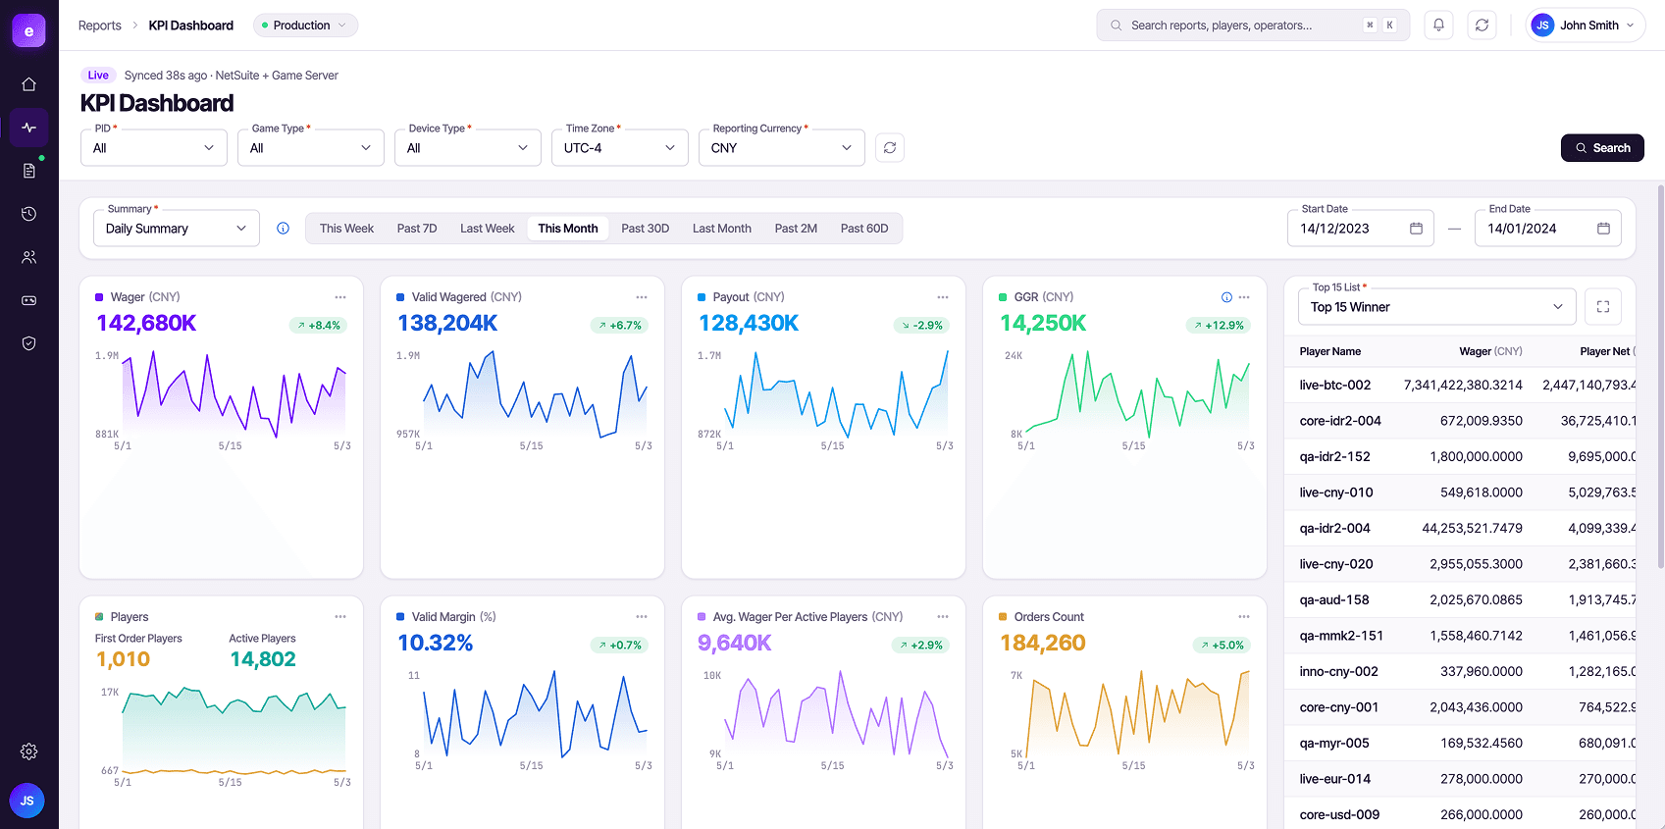Open settings gear in sidebar
Screen dimensions: 1665x829
tap(28, 751)
